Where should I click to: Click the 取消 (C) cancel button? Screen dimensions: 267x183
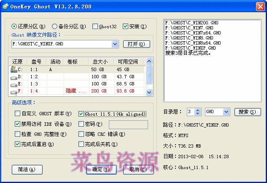tap(138, 170)
